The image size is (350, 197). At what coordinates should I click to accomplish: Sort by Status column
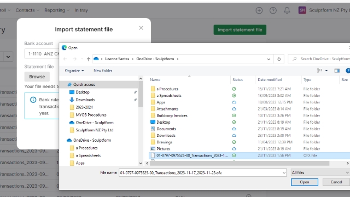237,80
